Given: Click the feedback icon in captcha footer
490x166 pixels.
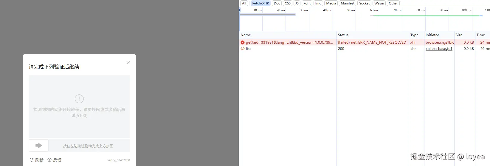Looking at the screenshot, I should click(x=49, y=160).
